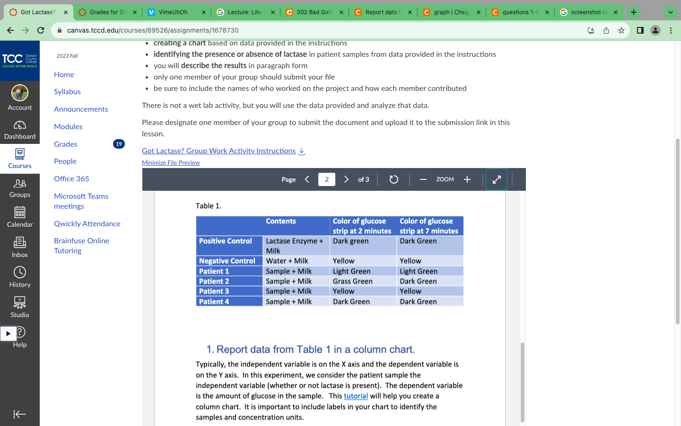The image size is (681, 426).
Task: Open the tab search dropdown arrow
Action: 671,12
